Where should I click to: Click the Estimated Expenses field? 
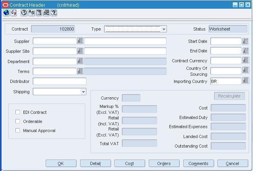coord(228,127)
